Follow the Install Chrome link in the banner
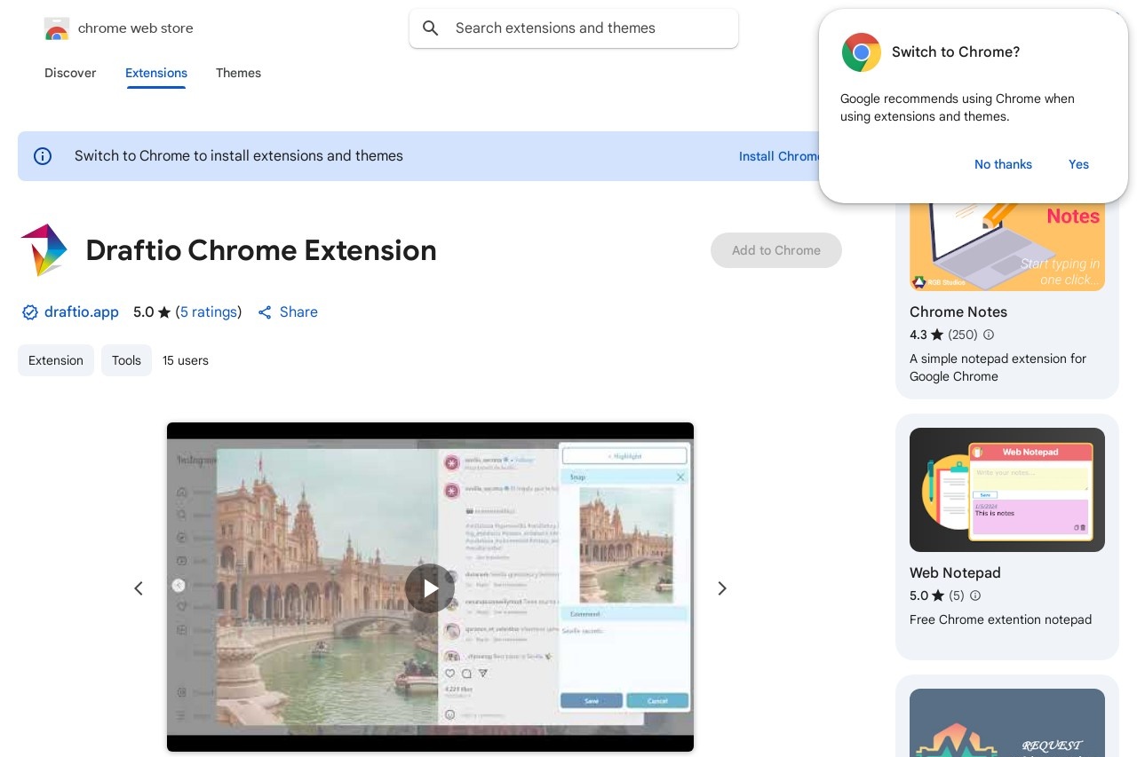Image resolution: width=1137 pixels, height=757 pixels. point(780,156)
